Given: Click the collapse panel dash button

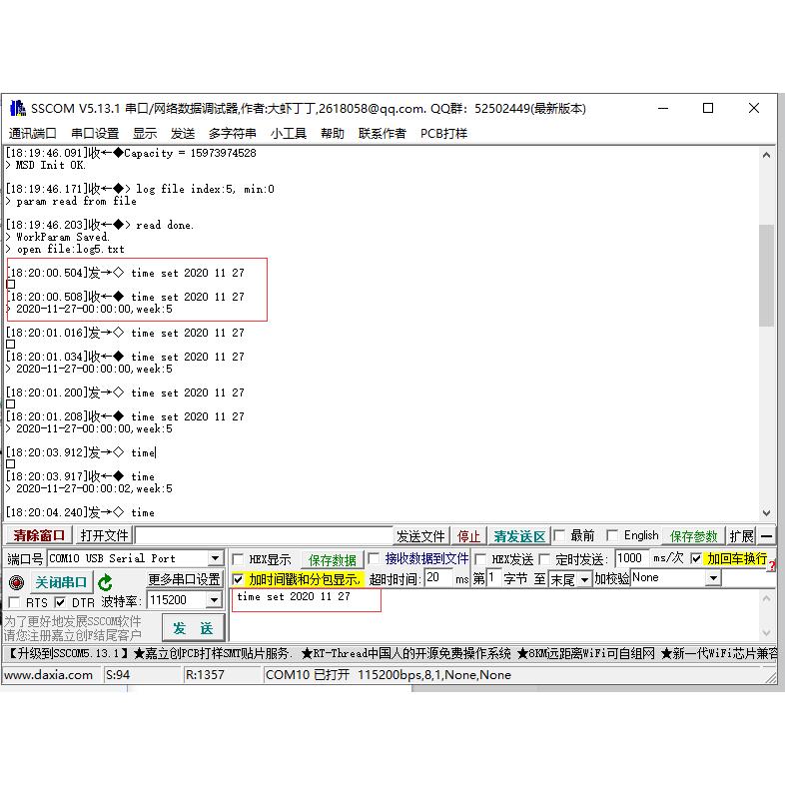Looking at the screenshot, I should (x=766, y=536).
